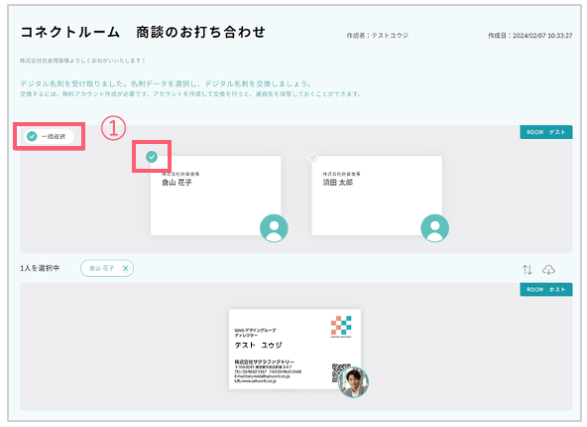Click 須田 太郎's teal avatar icon
The height and width of the screenshot is (427, 587).
click(435, 228)
